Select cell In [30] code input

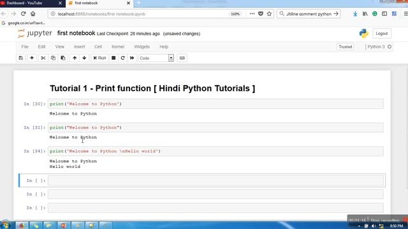[x=215, y=104]
